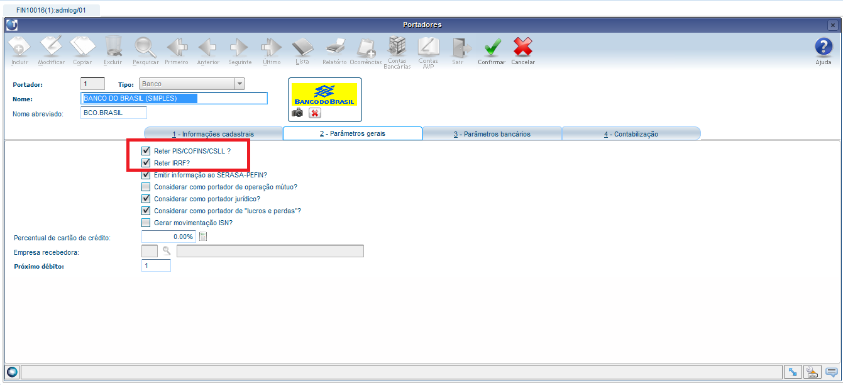Image resolution: width=843 pixels, height=385 pixels.
Task: Select Parâmetros gerais tab
Action: 353,133
